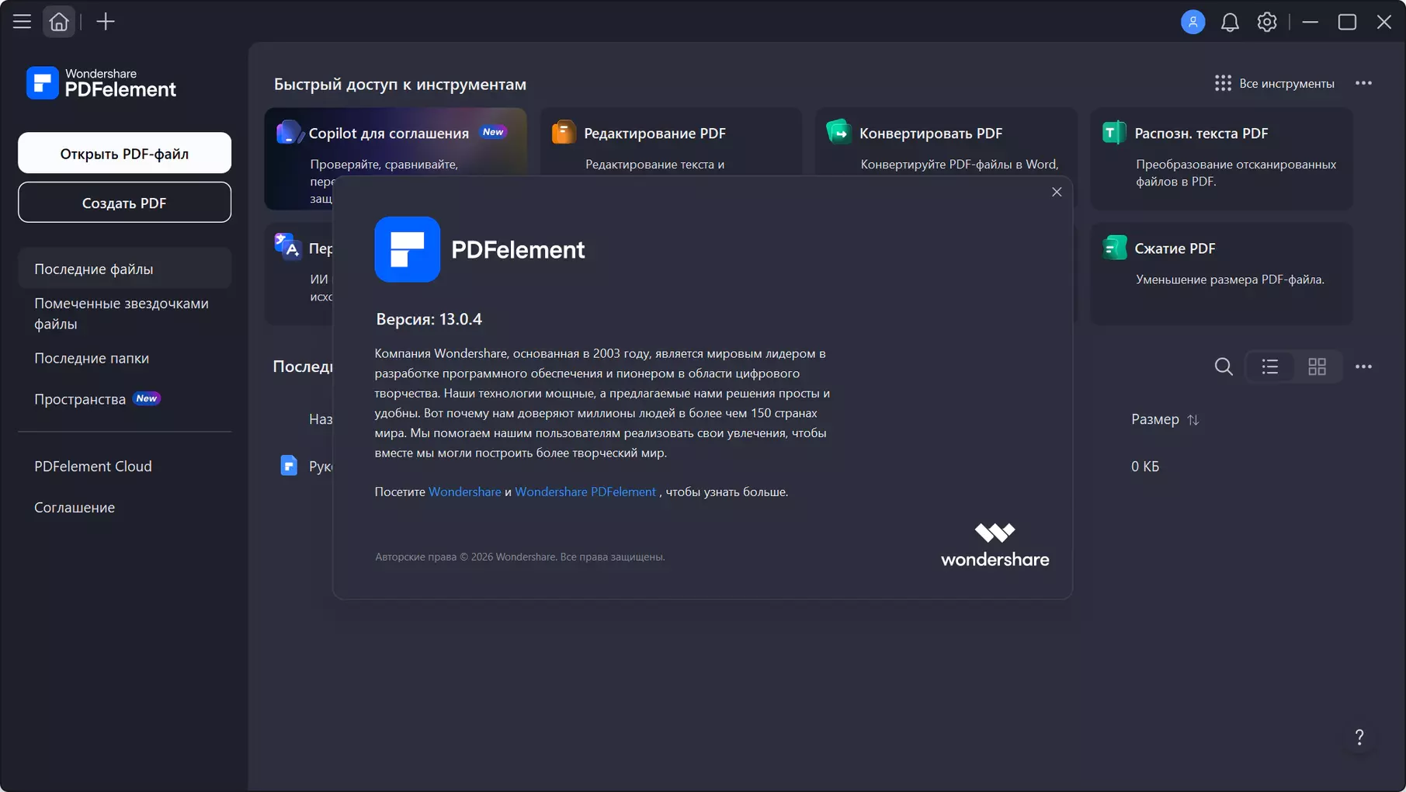This screenshot has width=1406, height=792.
Task: Click the Версия: 13.0.4 text
Action: click(429, 319)
